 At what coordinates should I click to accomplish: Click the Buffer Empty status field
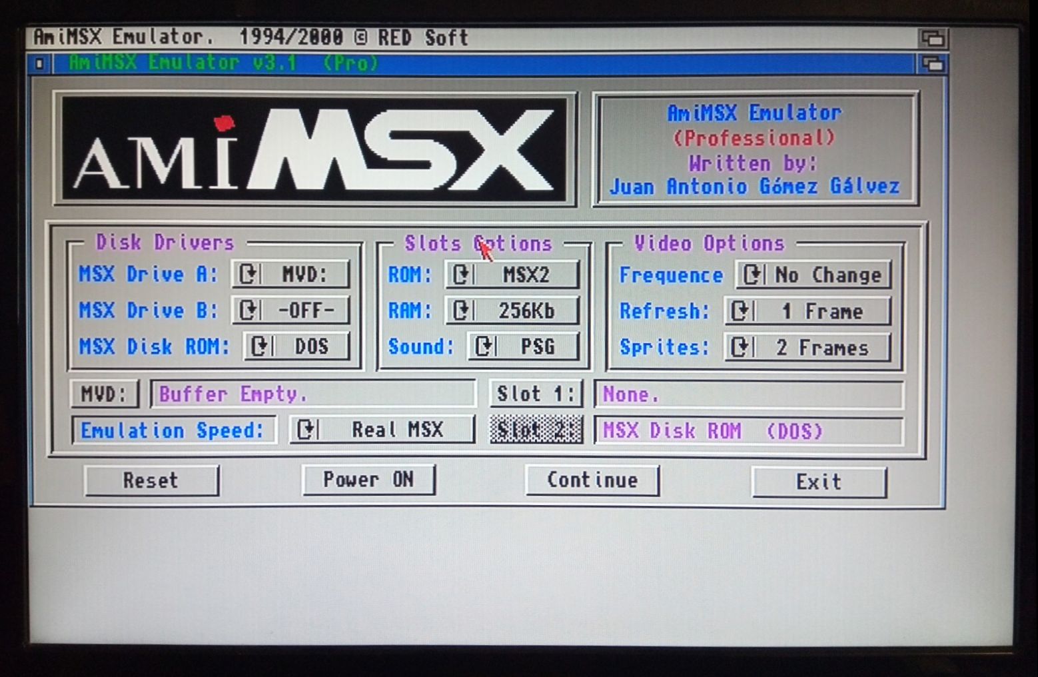[x=313, y=394]
